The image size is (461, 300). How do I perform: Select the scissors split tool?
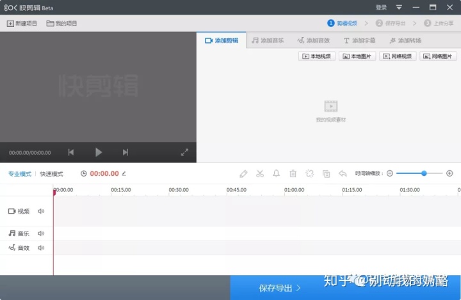(x=260, y=173)
